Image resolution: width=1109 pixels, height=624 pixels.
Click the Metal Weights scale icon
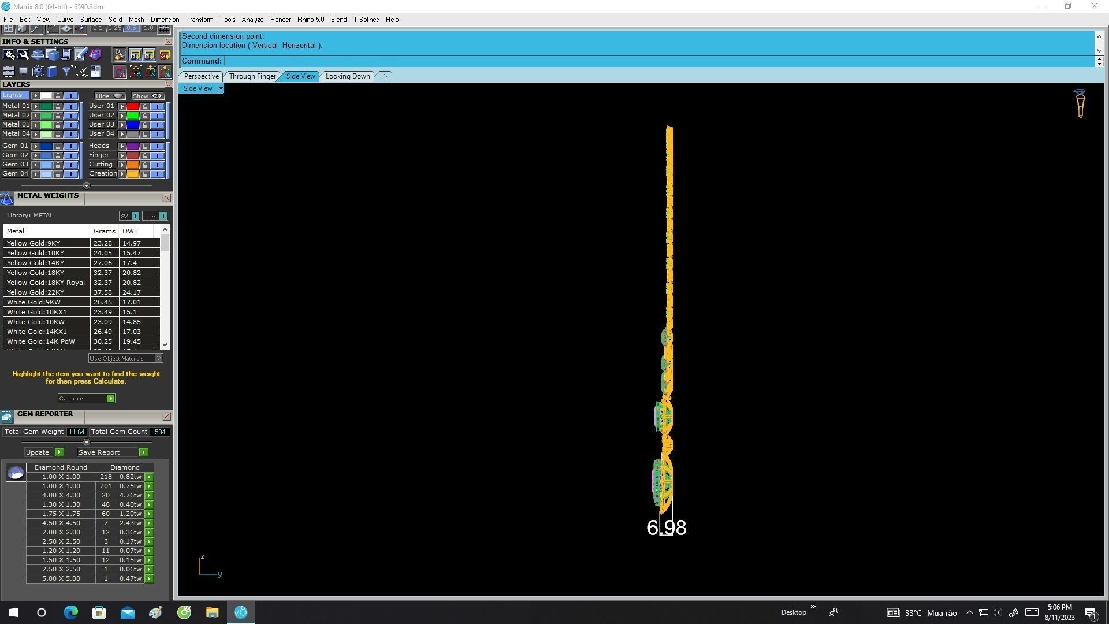click(x=7, y=199)
